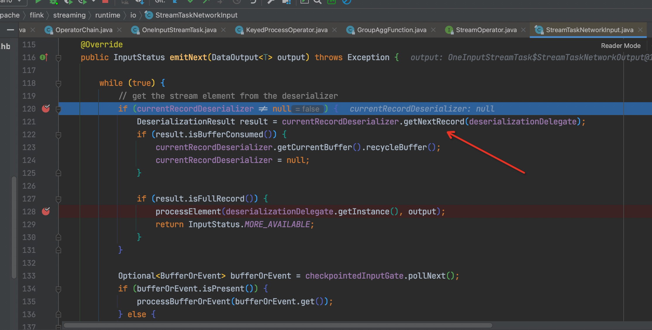Switch to OperatorChain.java tab

tap(84, 30)
